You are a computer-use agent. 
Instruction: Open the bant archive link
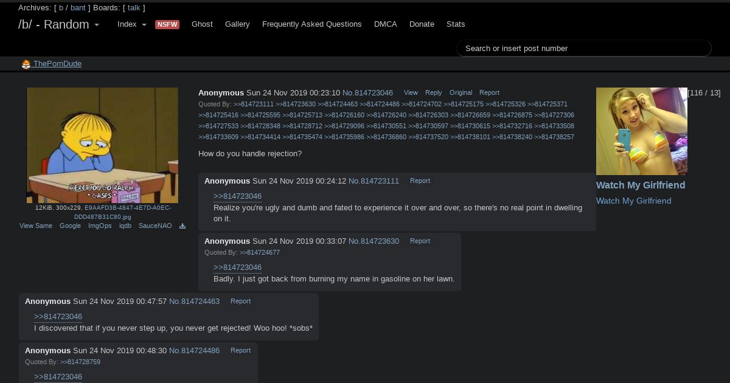pyautogui.click(x=78, y=8)
